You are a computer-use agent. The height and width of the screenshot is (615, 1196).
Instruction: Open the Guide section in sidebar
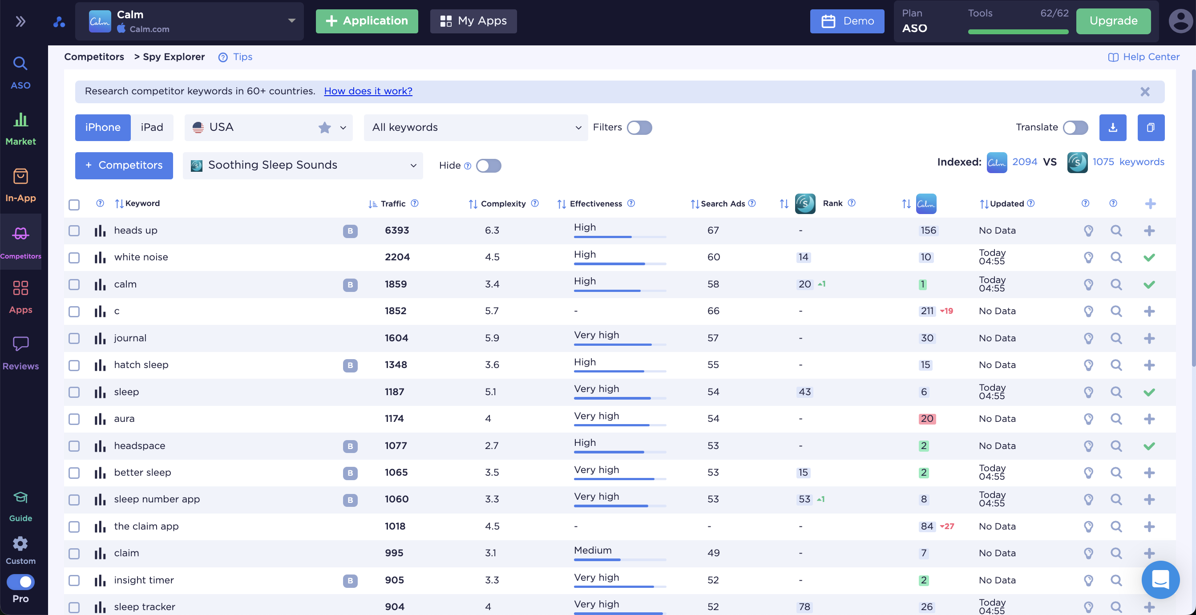click(x=20, y=506)
